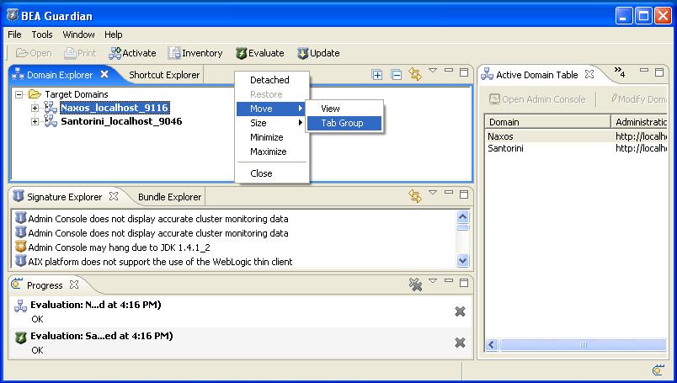
Task: Select the Santorini row in domain table
Action: coord(576,148)
